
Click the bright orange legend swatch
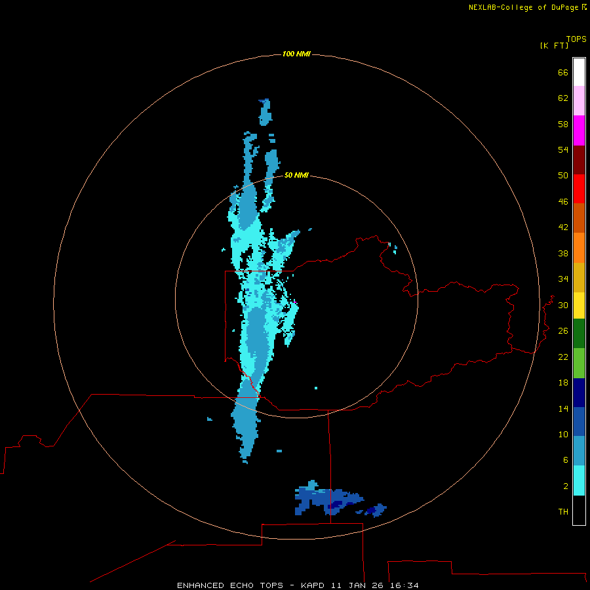point(579,248)
